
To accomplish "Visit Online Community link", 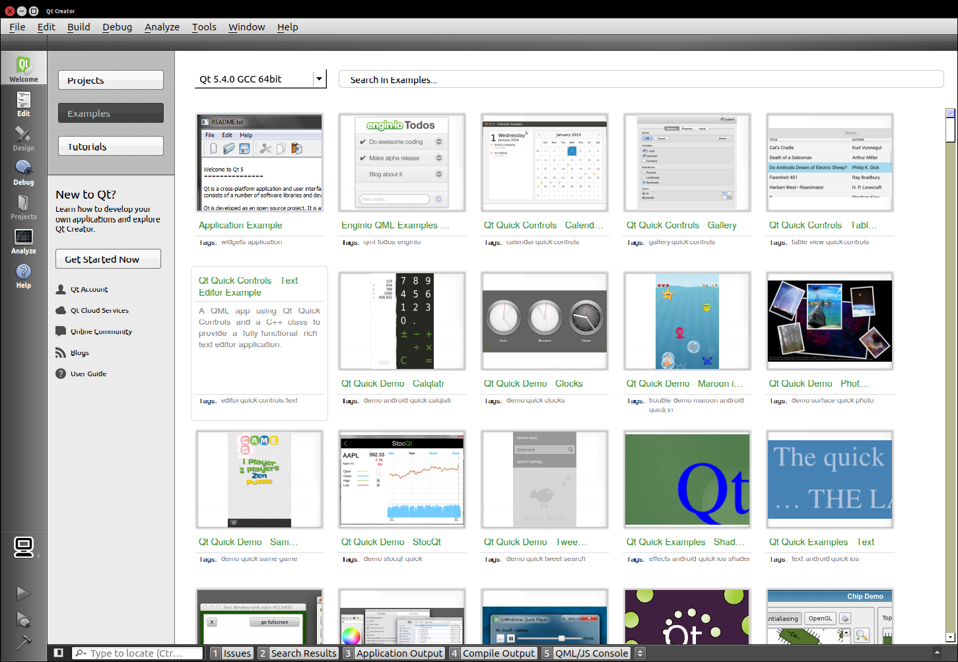I will tap(101, 331).
